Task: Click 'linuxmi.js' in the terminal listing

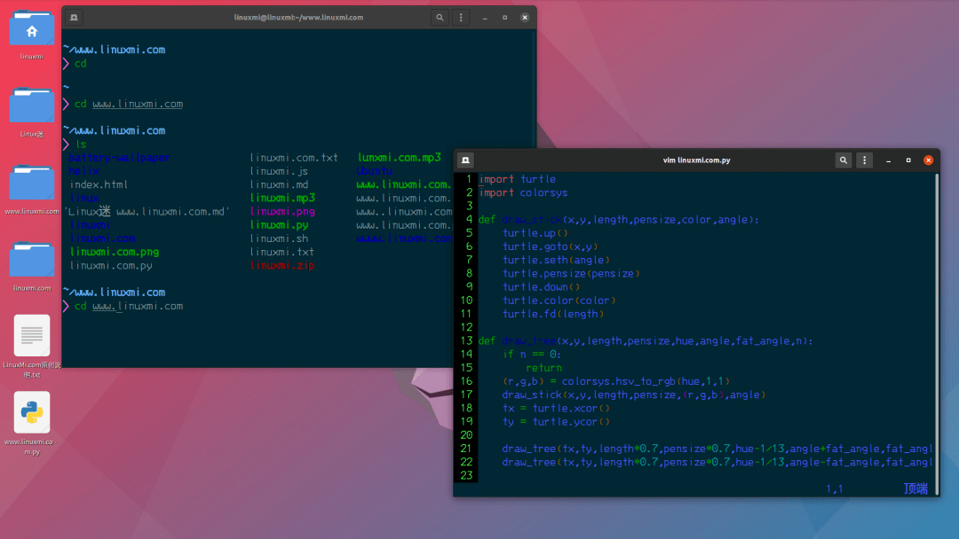Action: (x=279, y=171)
